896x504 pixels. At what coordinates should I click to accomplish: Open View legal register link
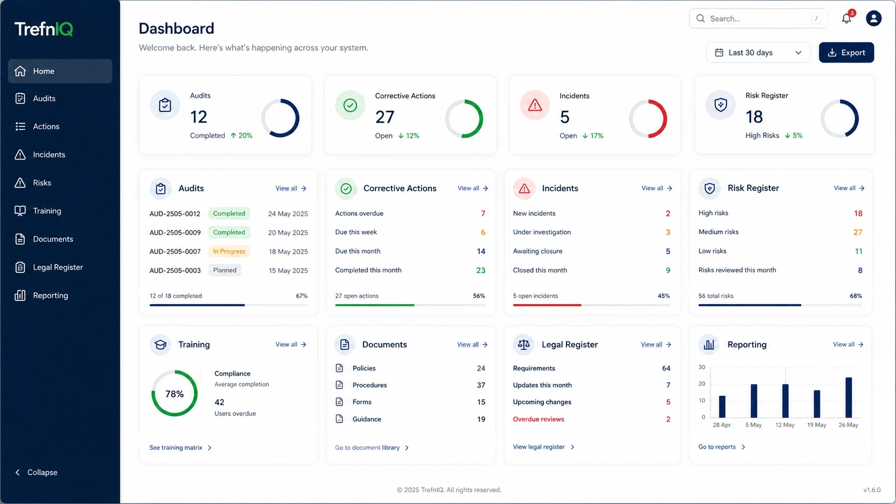coord(544,447)
